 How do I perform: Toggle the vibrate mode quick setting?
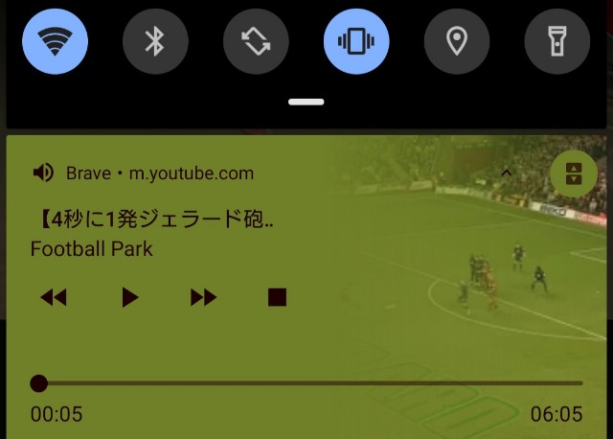(356, 41)
